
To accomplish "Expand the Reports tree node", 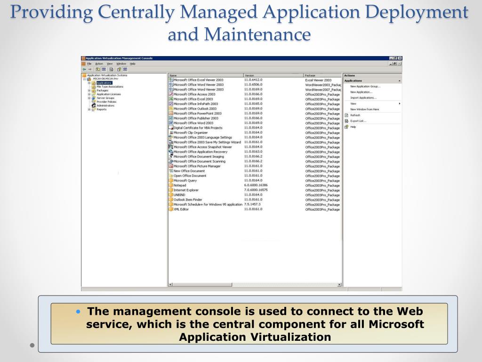I will coord(89,109).
